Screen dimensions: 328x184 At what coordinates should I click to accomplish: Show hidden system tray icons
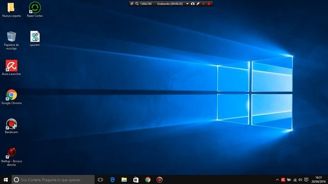277,179
